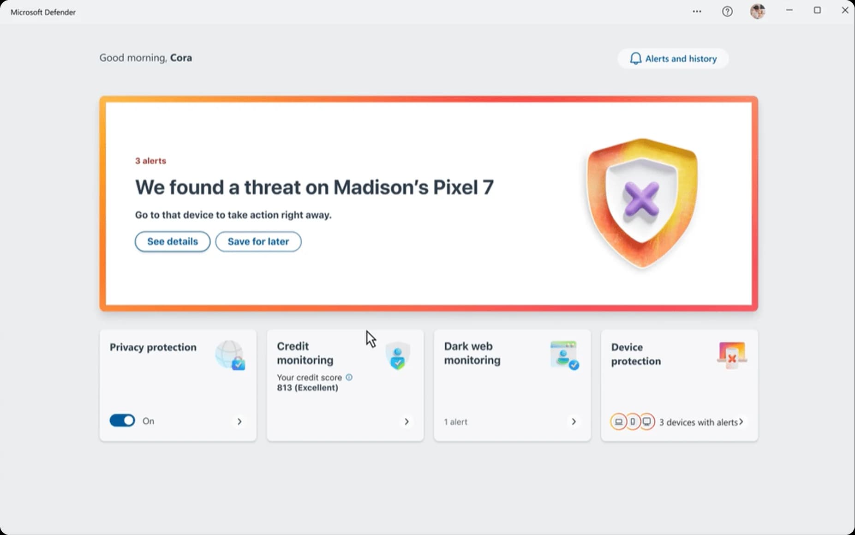Open the help question mark icon
Image resolution: width=855 pixels, height=535 pixels.
pyautogui.click(x=727, y=12)
